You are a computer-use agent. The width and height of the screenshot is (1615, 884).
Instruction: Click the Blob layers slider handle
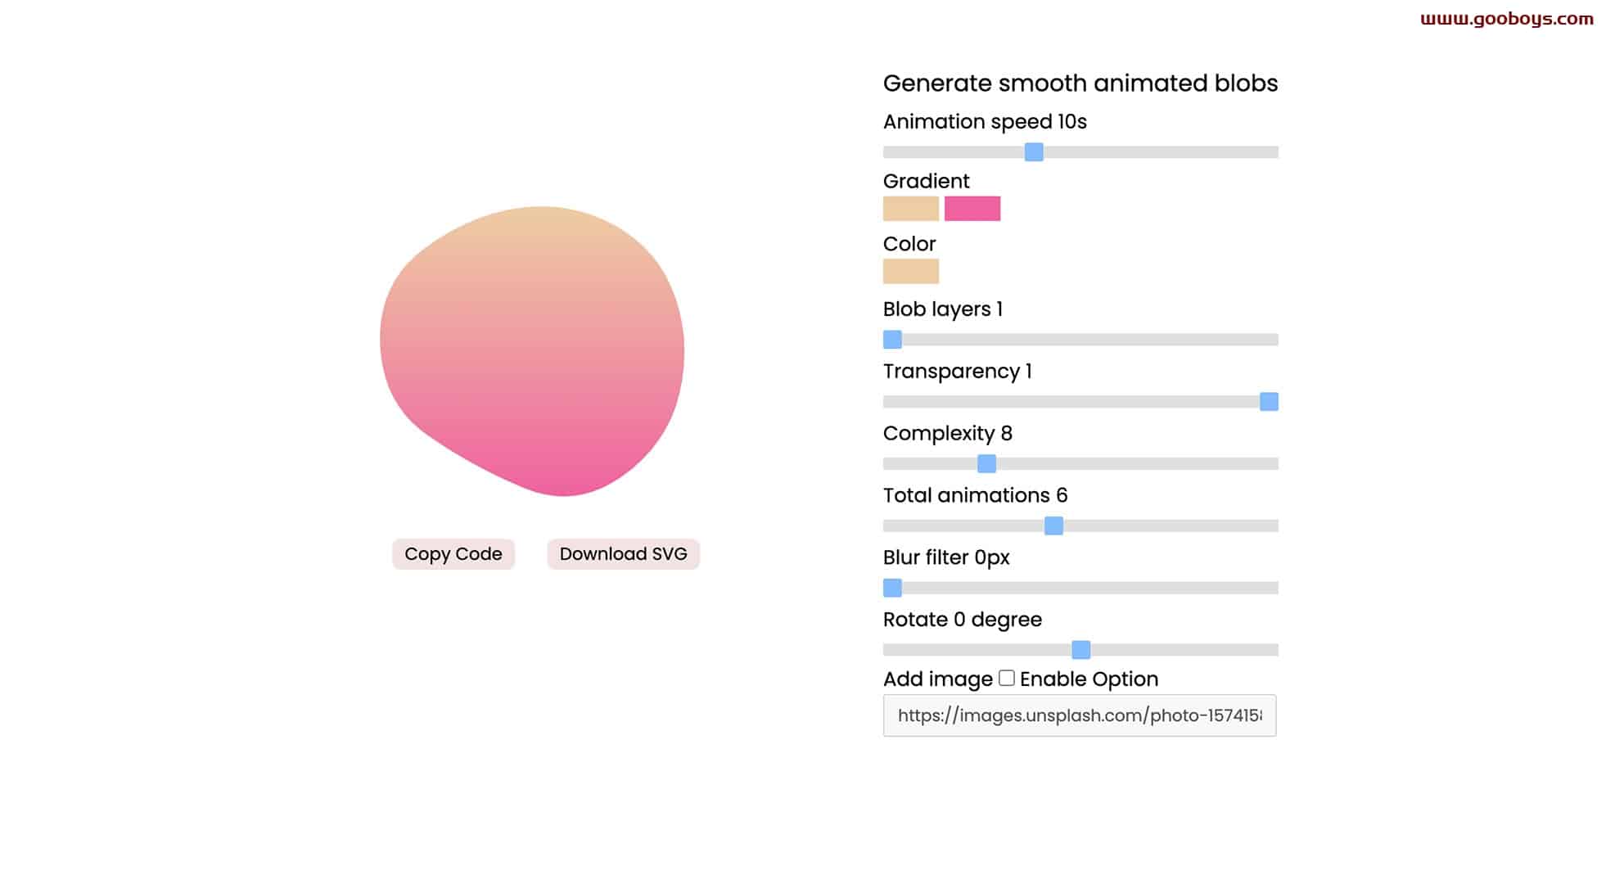tap(892, 340)
